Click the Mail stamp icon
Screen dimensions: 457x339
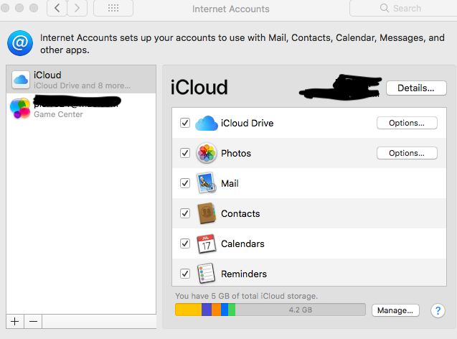point(207,183)
